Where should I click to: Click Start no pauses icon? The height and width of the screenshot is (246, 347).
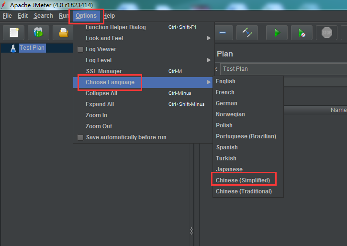click(302, 33)
